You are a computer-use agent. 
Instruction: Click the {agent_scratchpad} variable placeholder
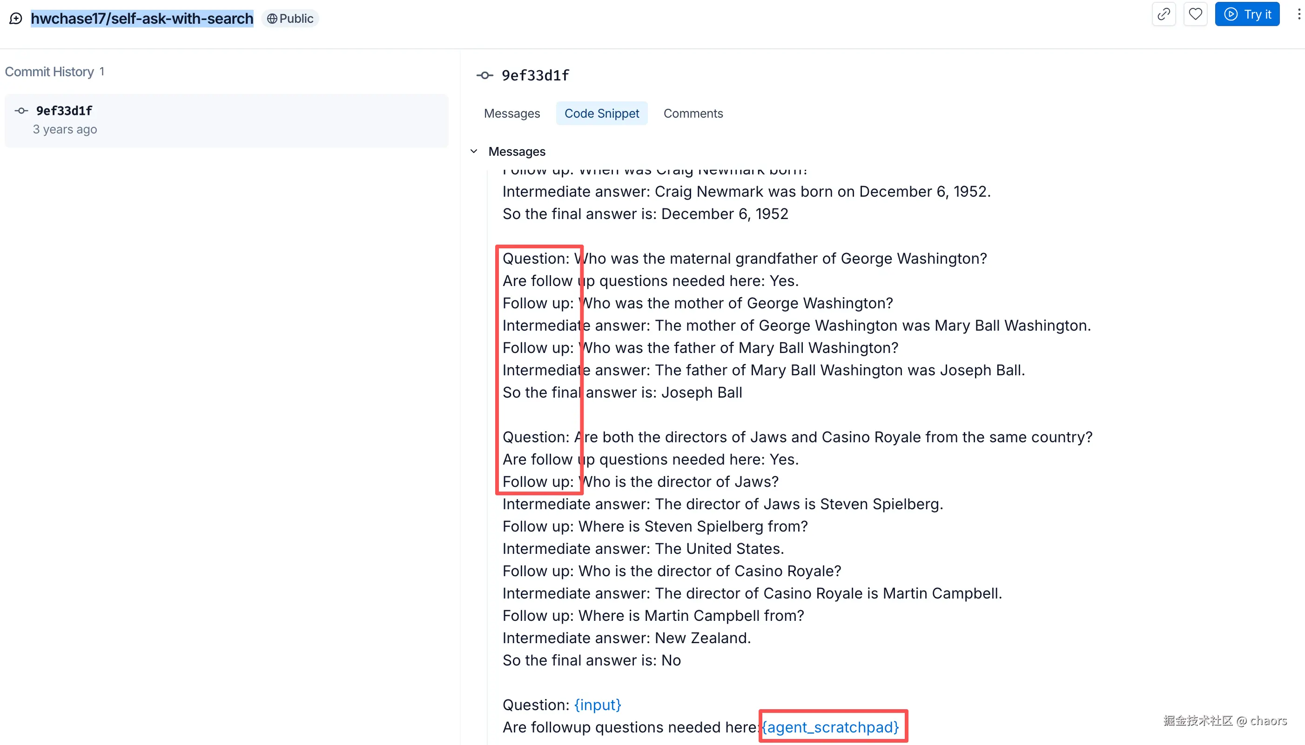point(830,726)
